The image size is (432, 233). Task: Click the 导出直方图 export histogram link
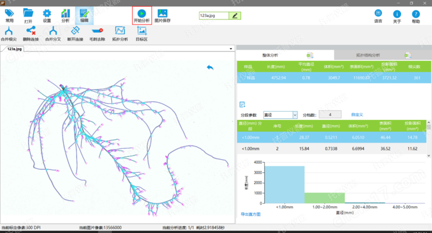(251, 214)
